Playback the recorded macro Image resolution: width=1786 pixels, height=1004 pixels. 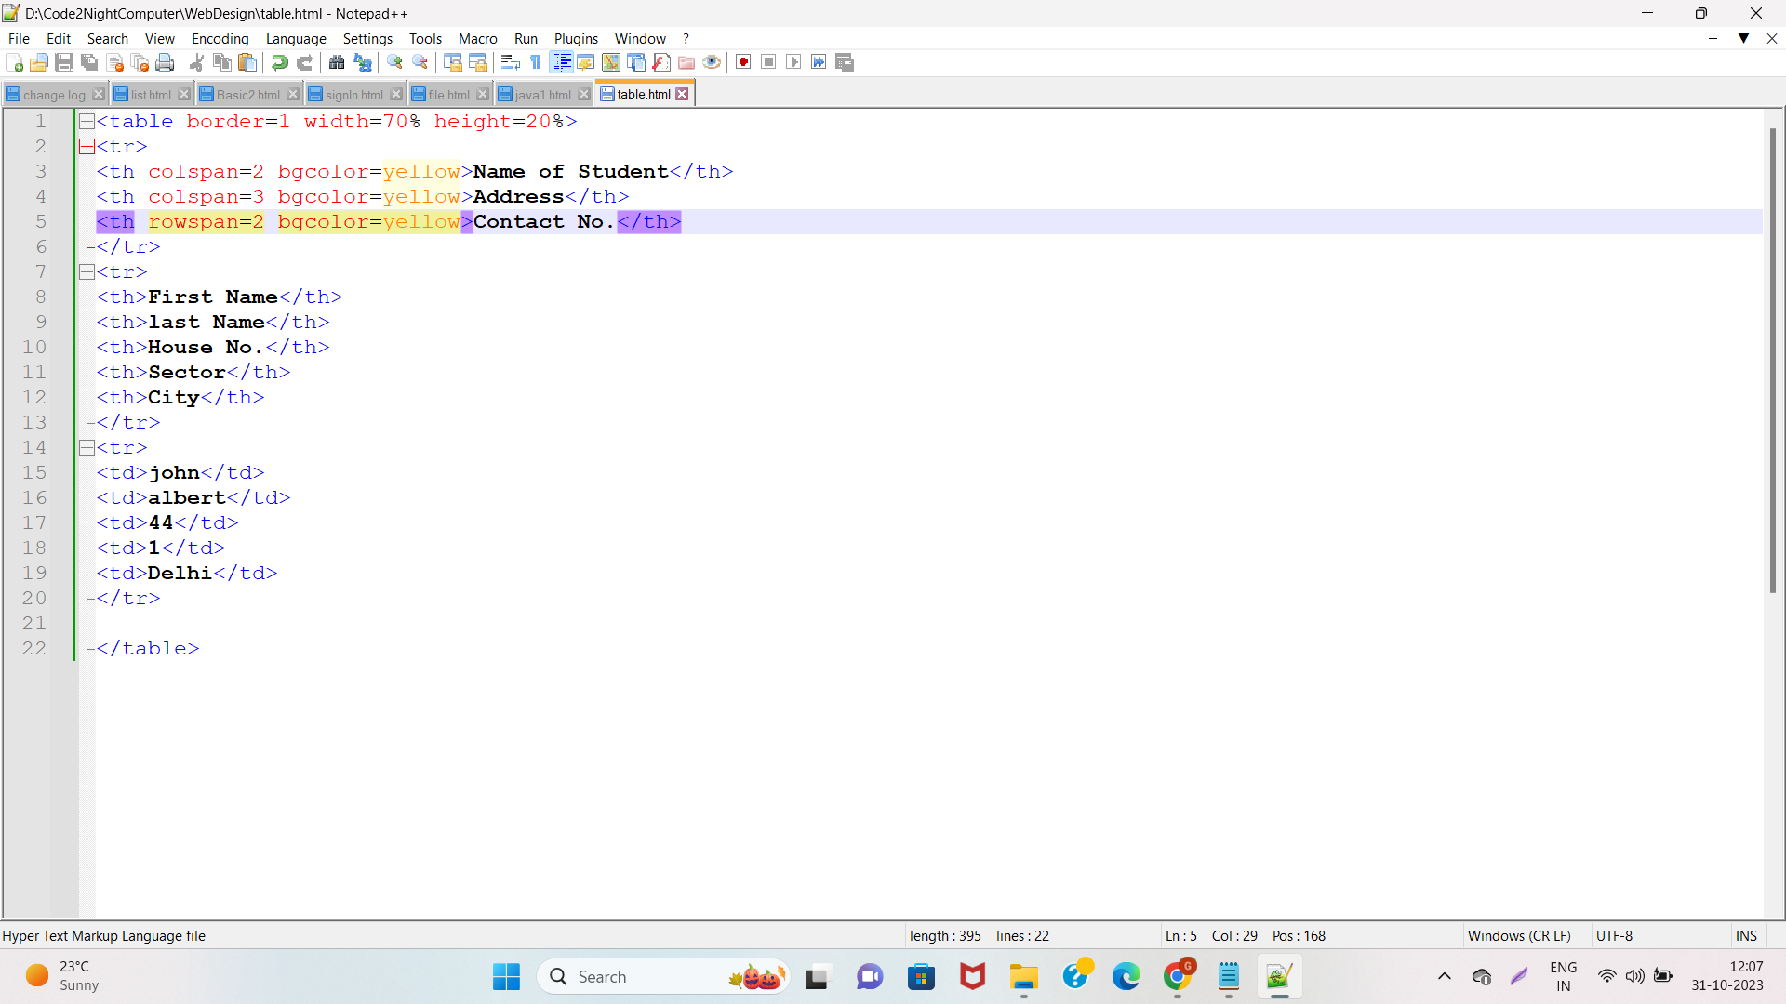coord(794,62)
